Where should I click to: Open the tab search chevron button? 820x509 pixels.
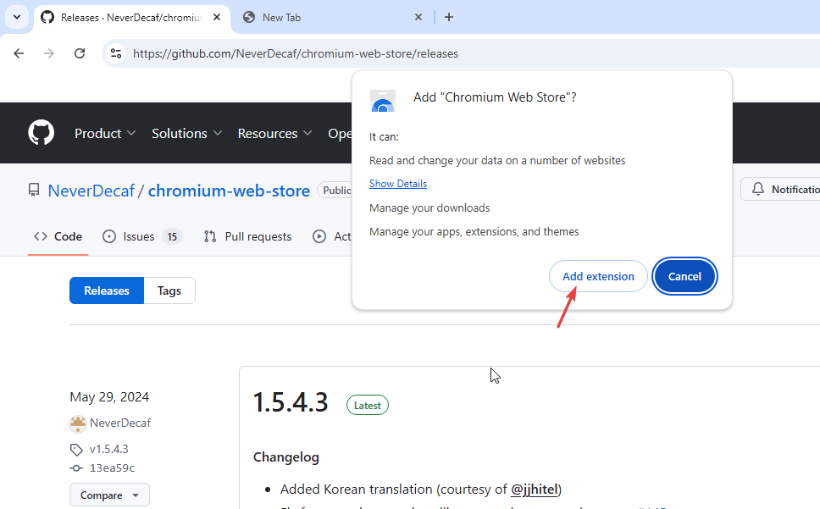pos(16,17)
